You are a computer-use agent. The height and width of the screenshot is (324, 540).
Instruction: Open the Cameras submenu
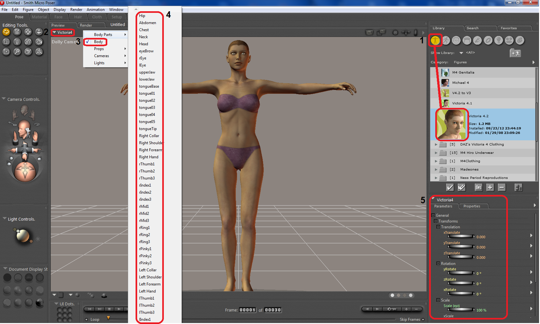(x=105, y=56)
